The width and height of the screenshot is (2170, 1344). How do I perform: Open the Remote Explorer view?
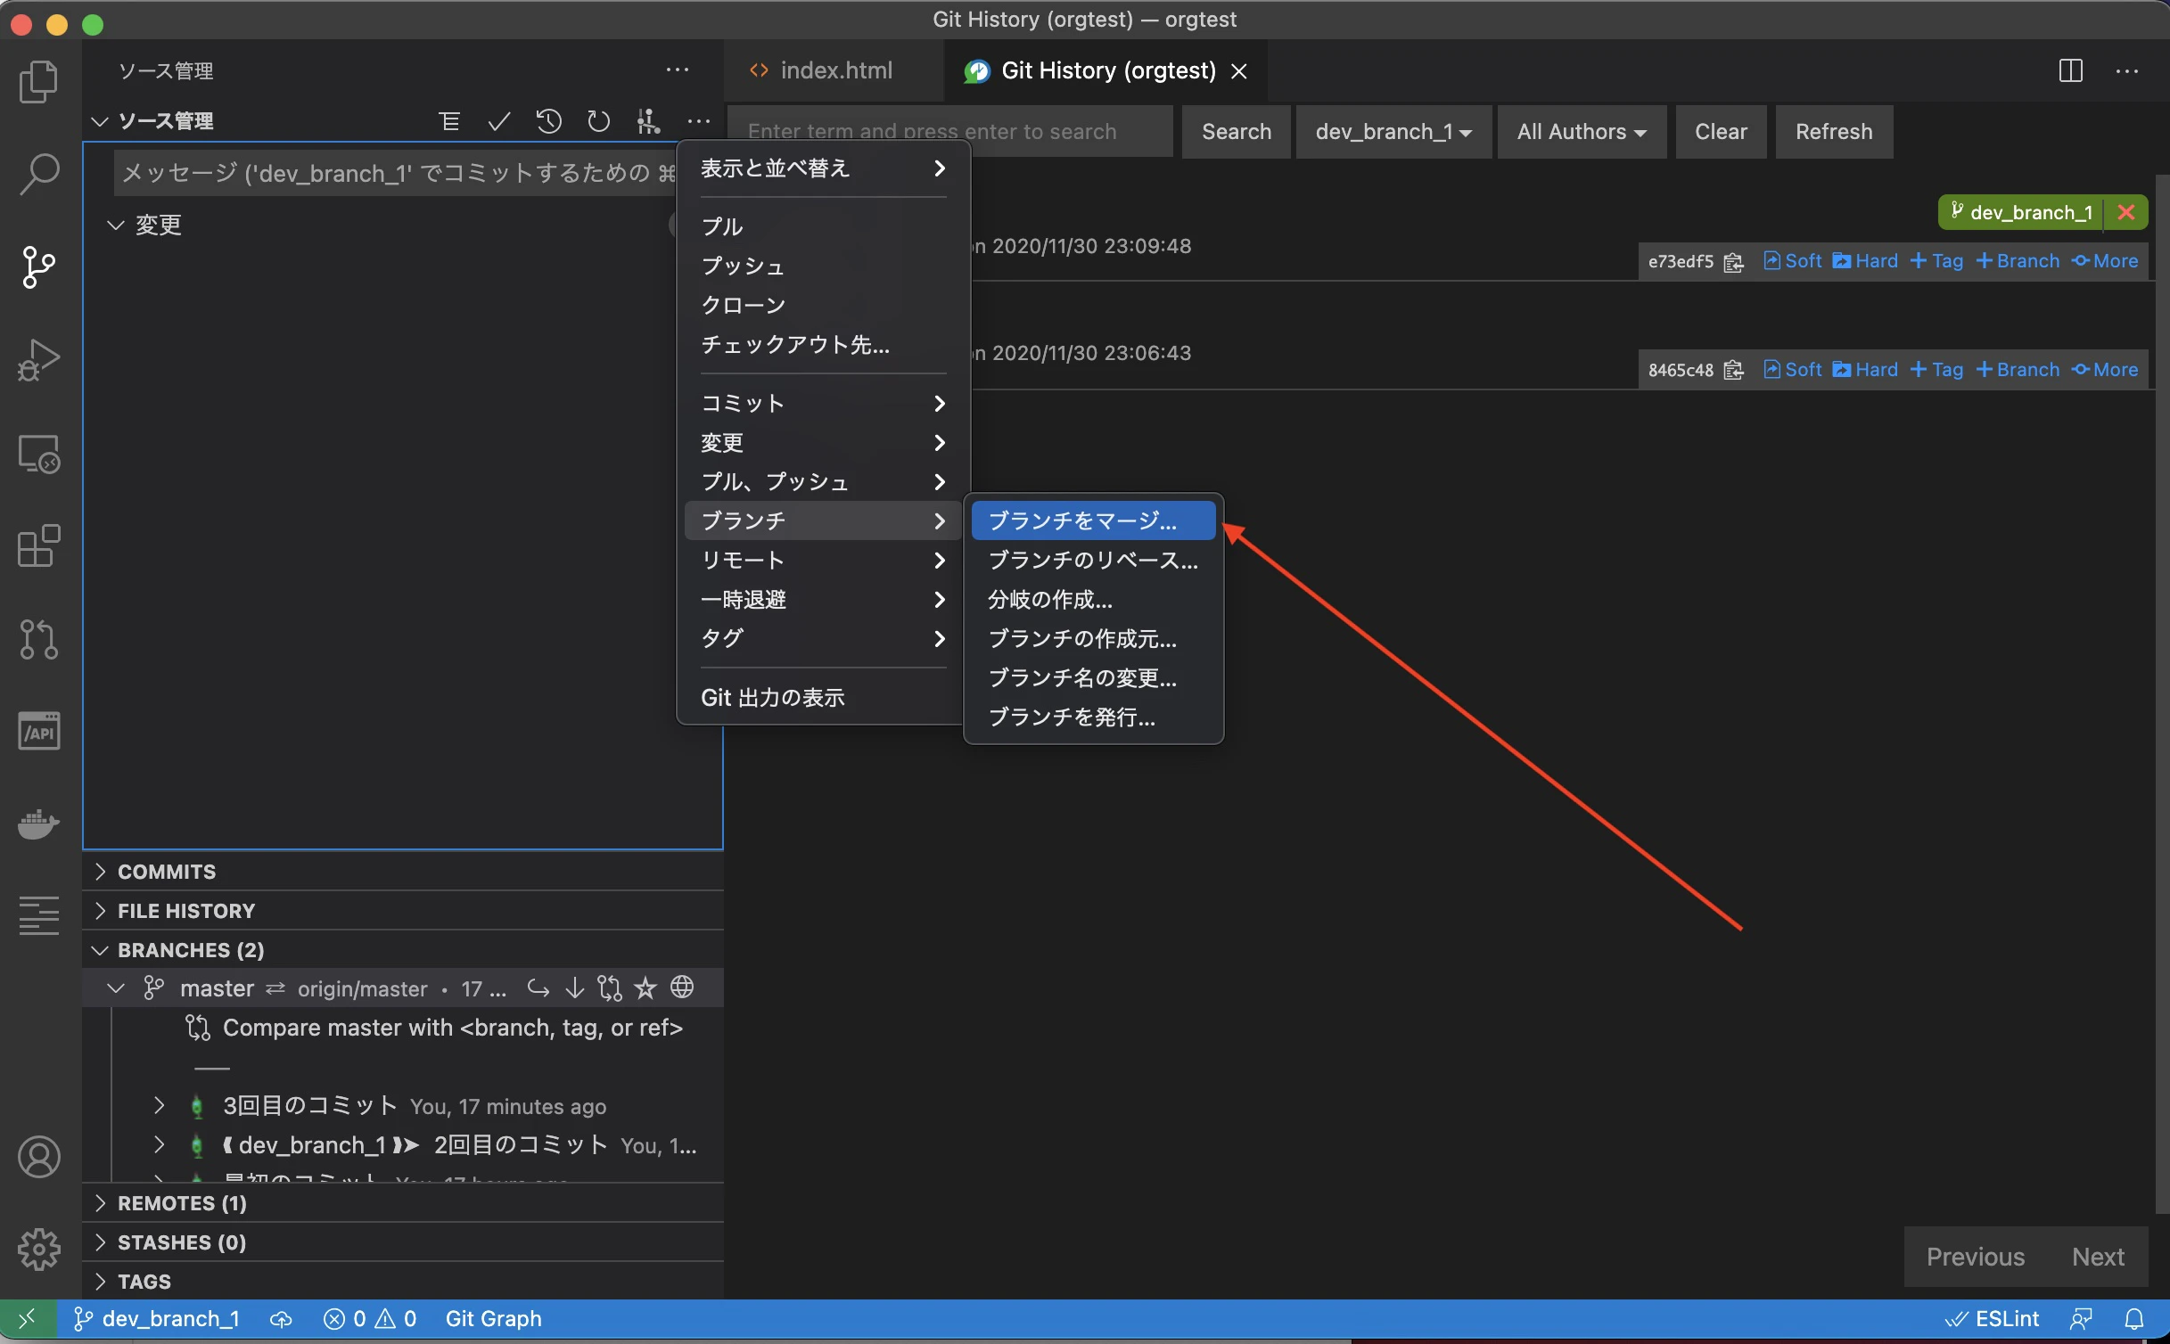point(38,454)
